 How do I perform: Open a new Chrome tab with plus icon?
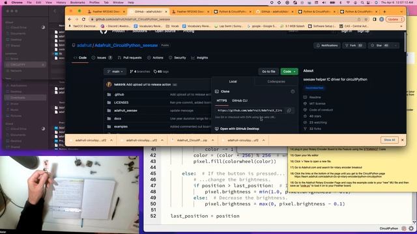coord(384,12)
